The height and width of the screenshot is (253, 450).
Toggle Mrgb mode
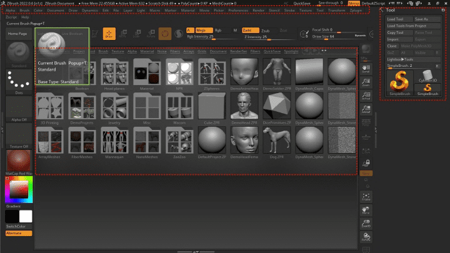pyautogui.click(x=204, y=30)
